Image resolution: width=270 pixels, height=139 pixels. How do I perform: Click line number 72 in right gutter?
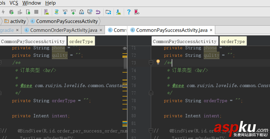pos(133,55)
